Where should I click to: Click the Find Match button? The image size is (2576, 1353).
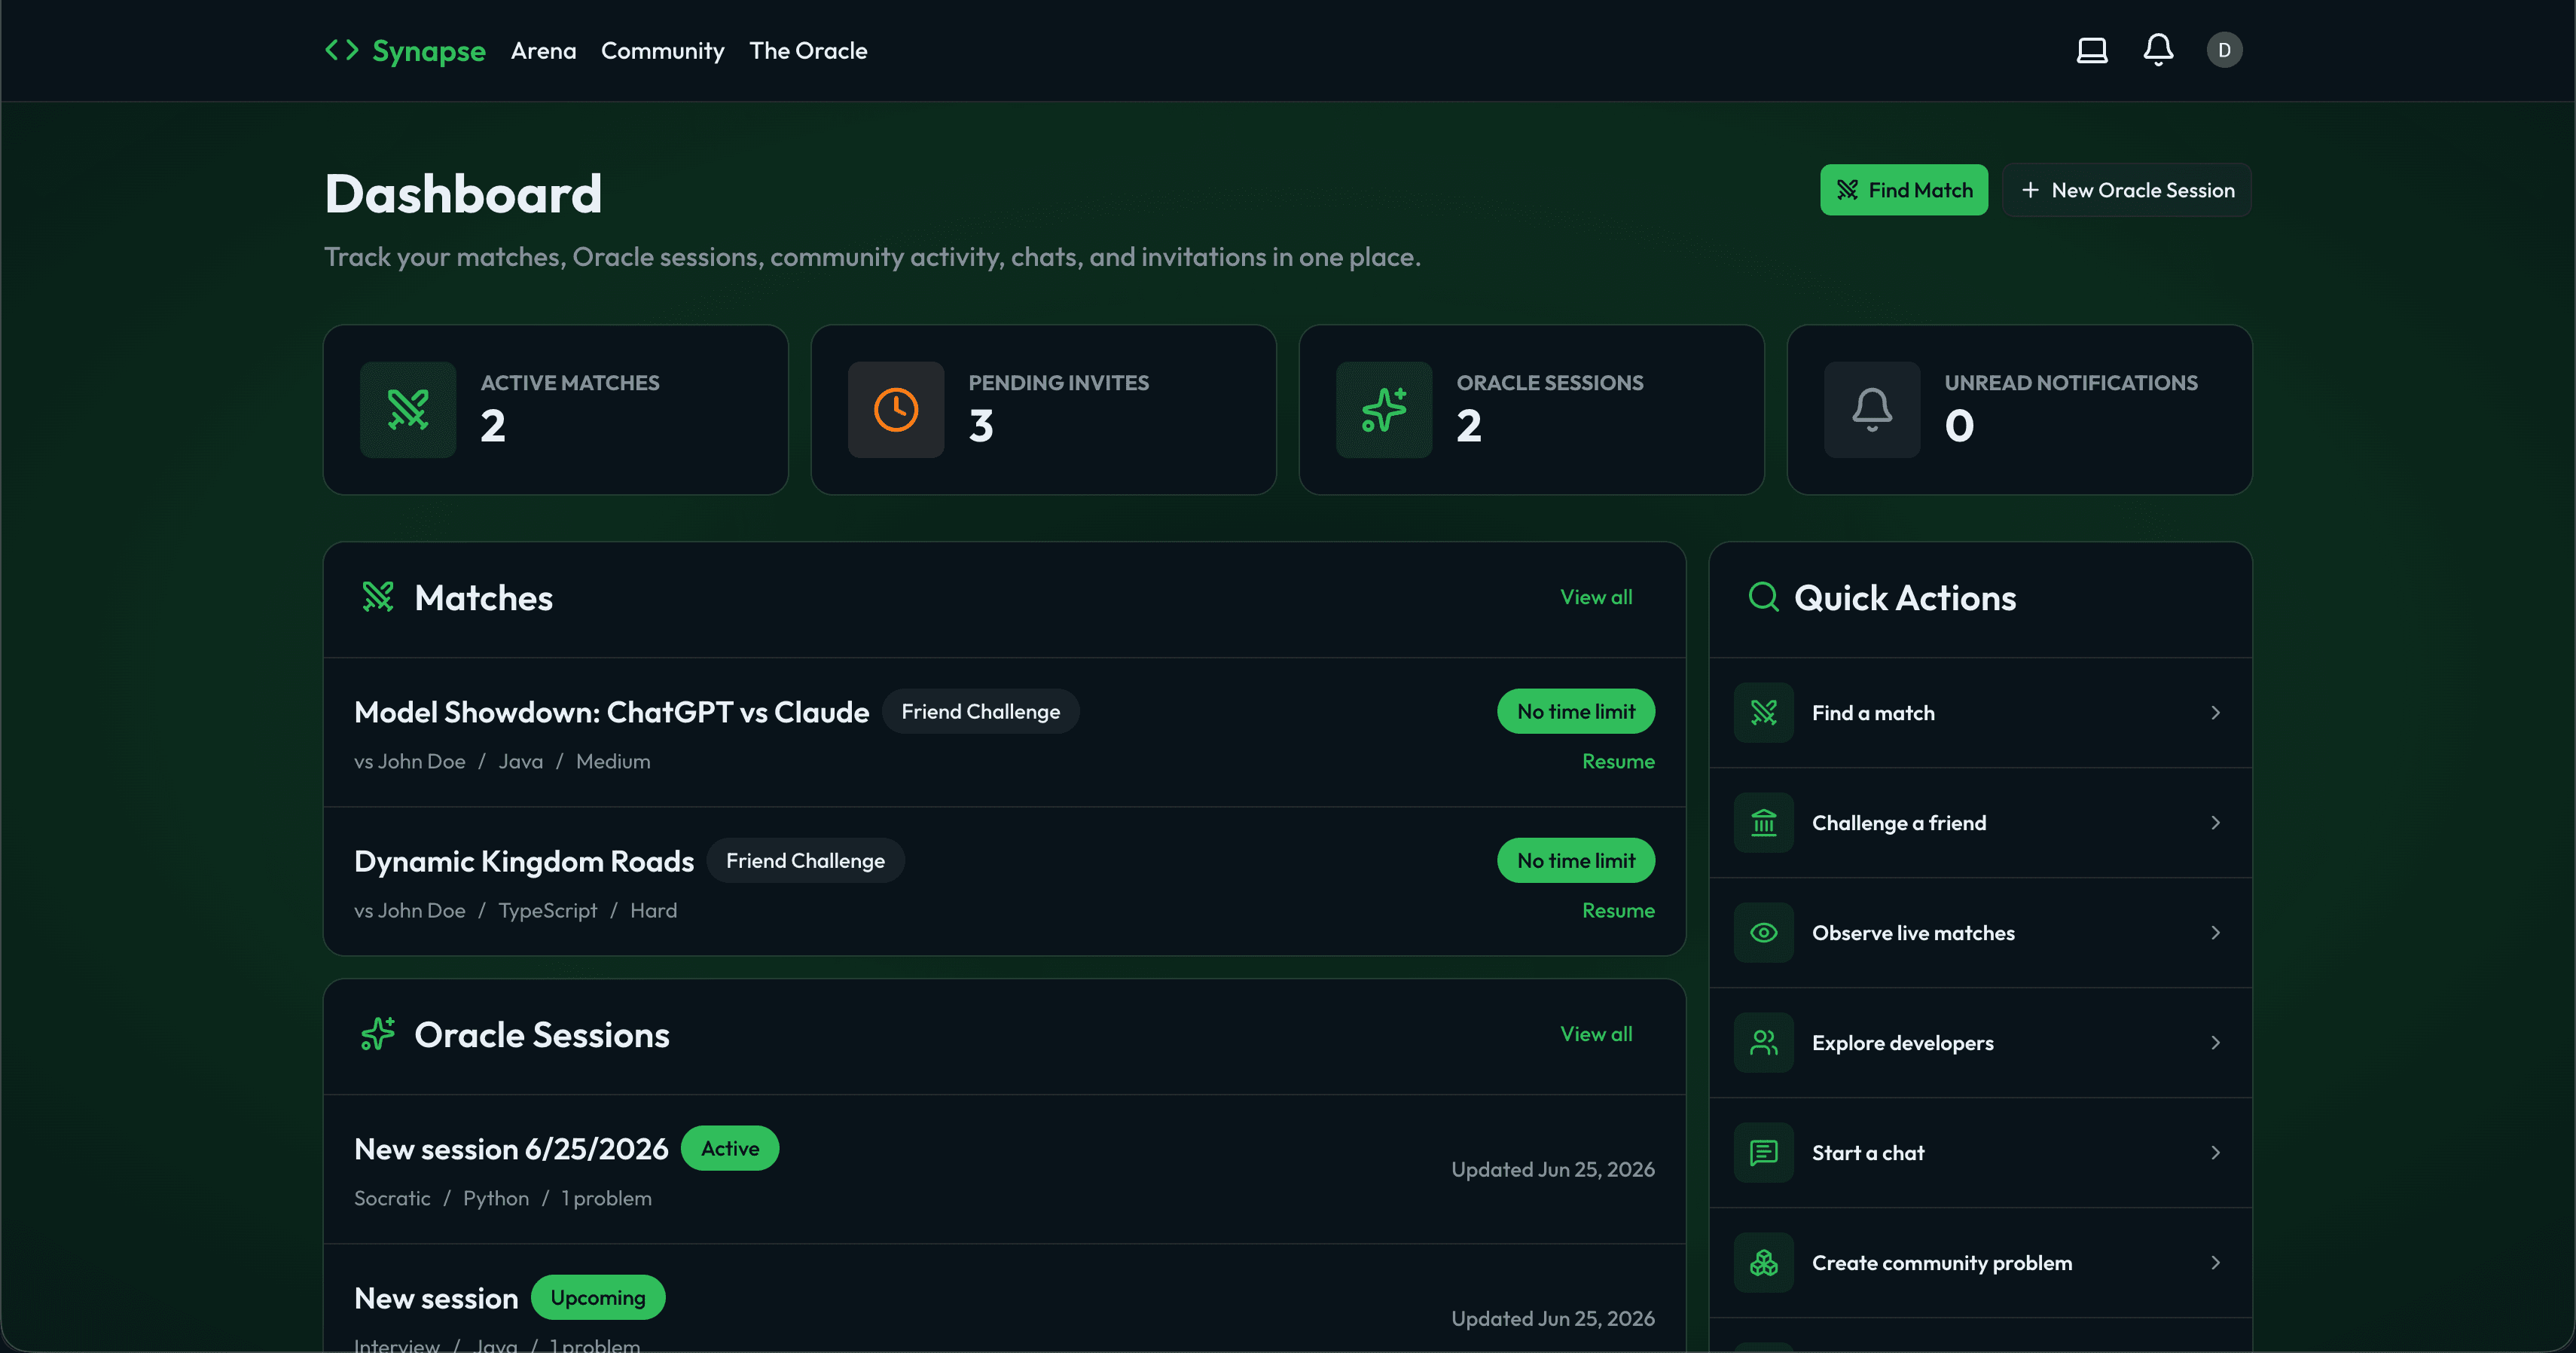tap(1904, 190)
